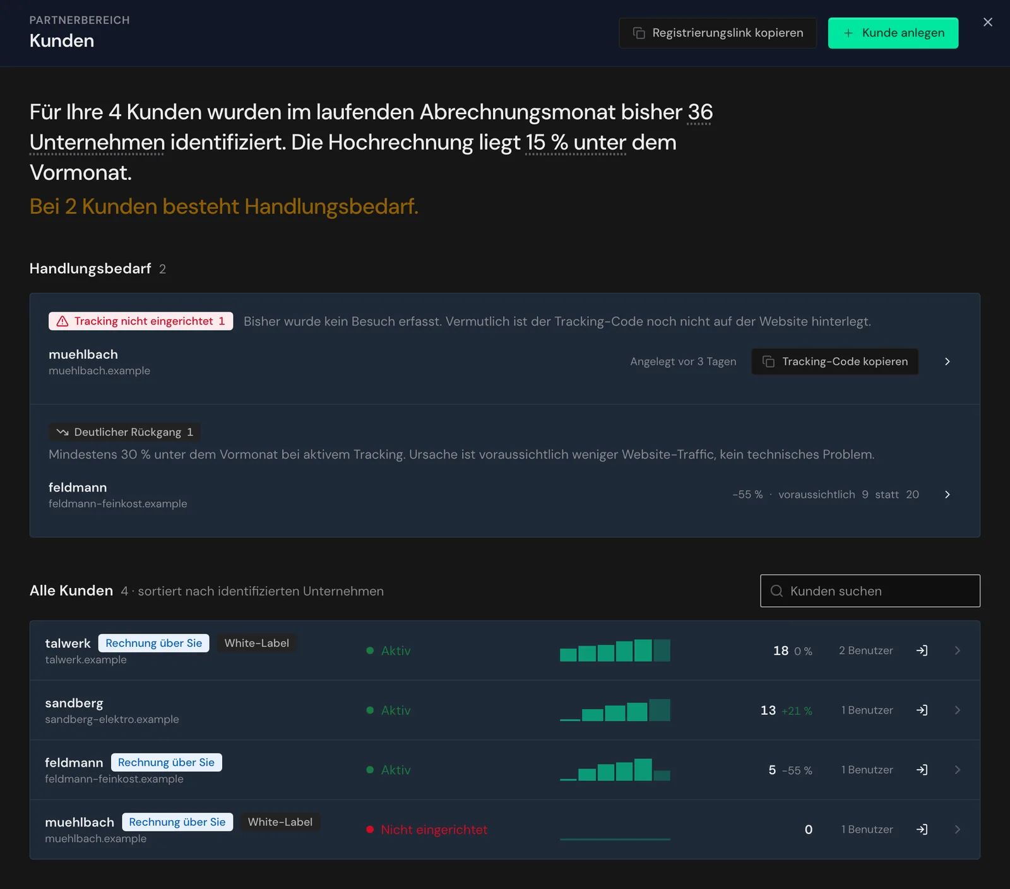This screenshot has width=1010, height=889.
Task: Click 2 Benutzer in talwerk row
Action: click(865, 651)
